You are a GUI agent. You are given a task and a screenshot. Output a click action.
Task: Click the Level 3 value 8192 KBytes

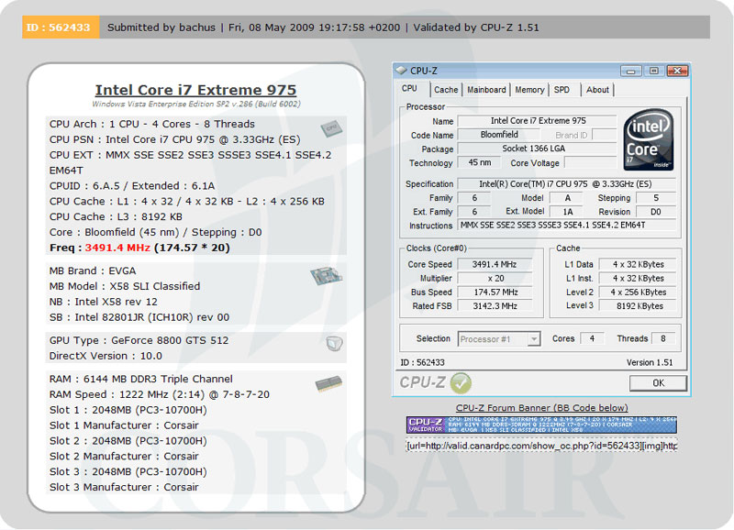click(638, 306)
